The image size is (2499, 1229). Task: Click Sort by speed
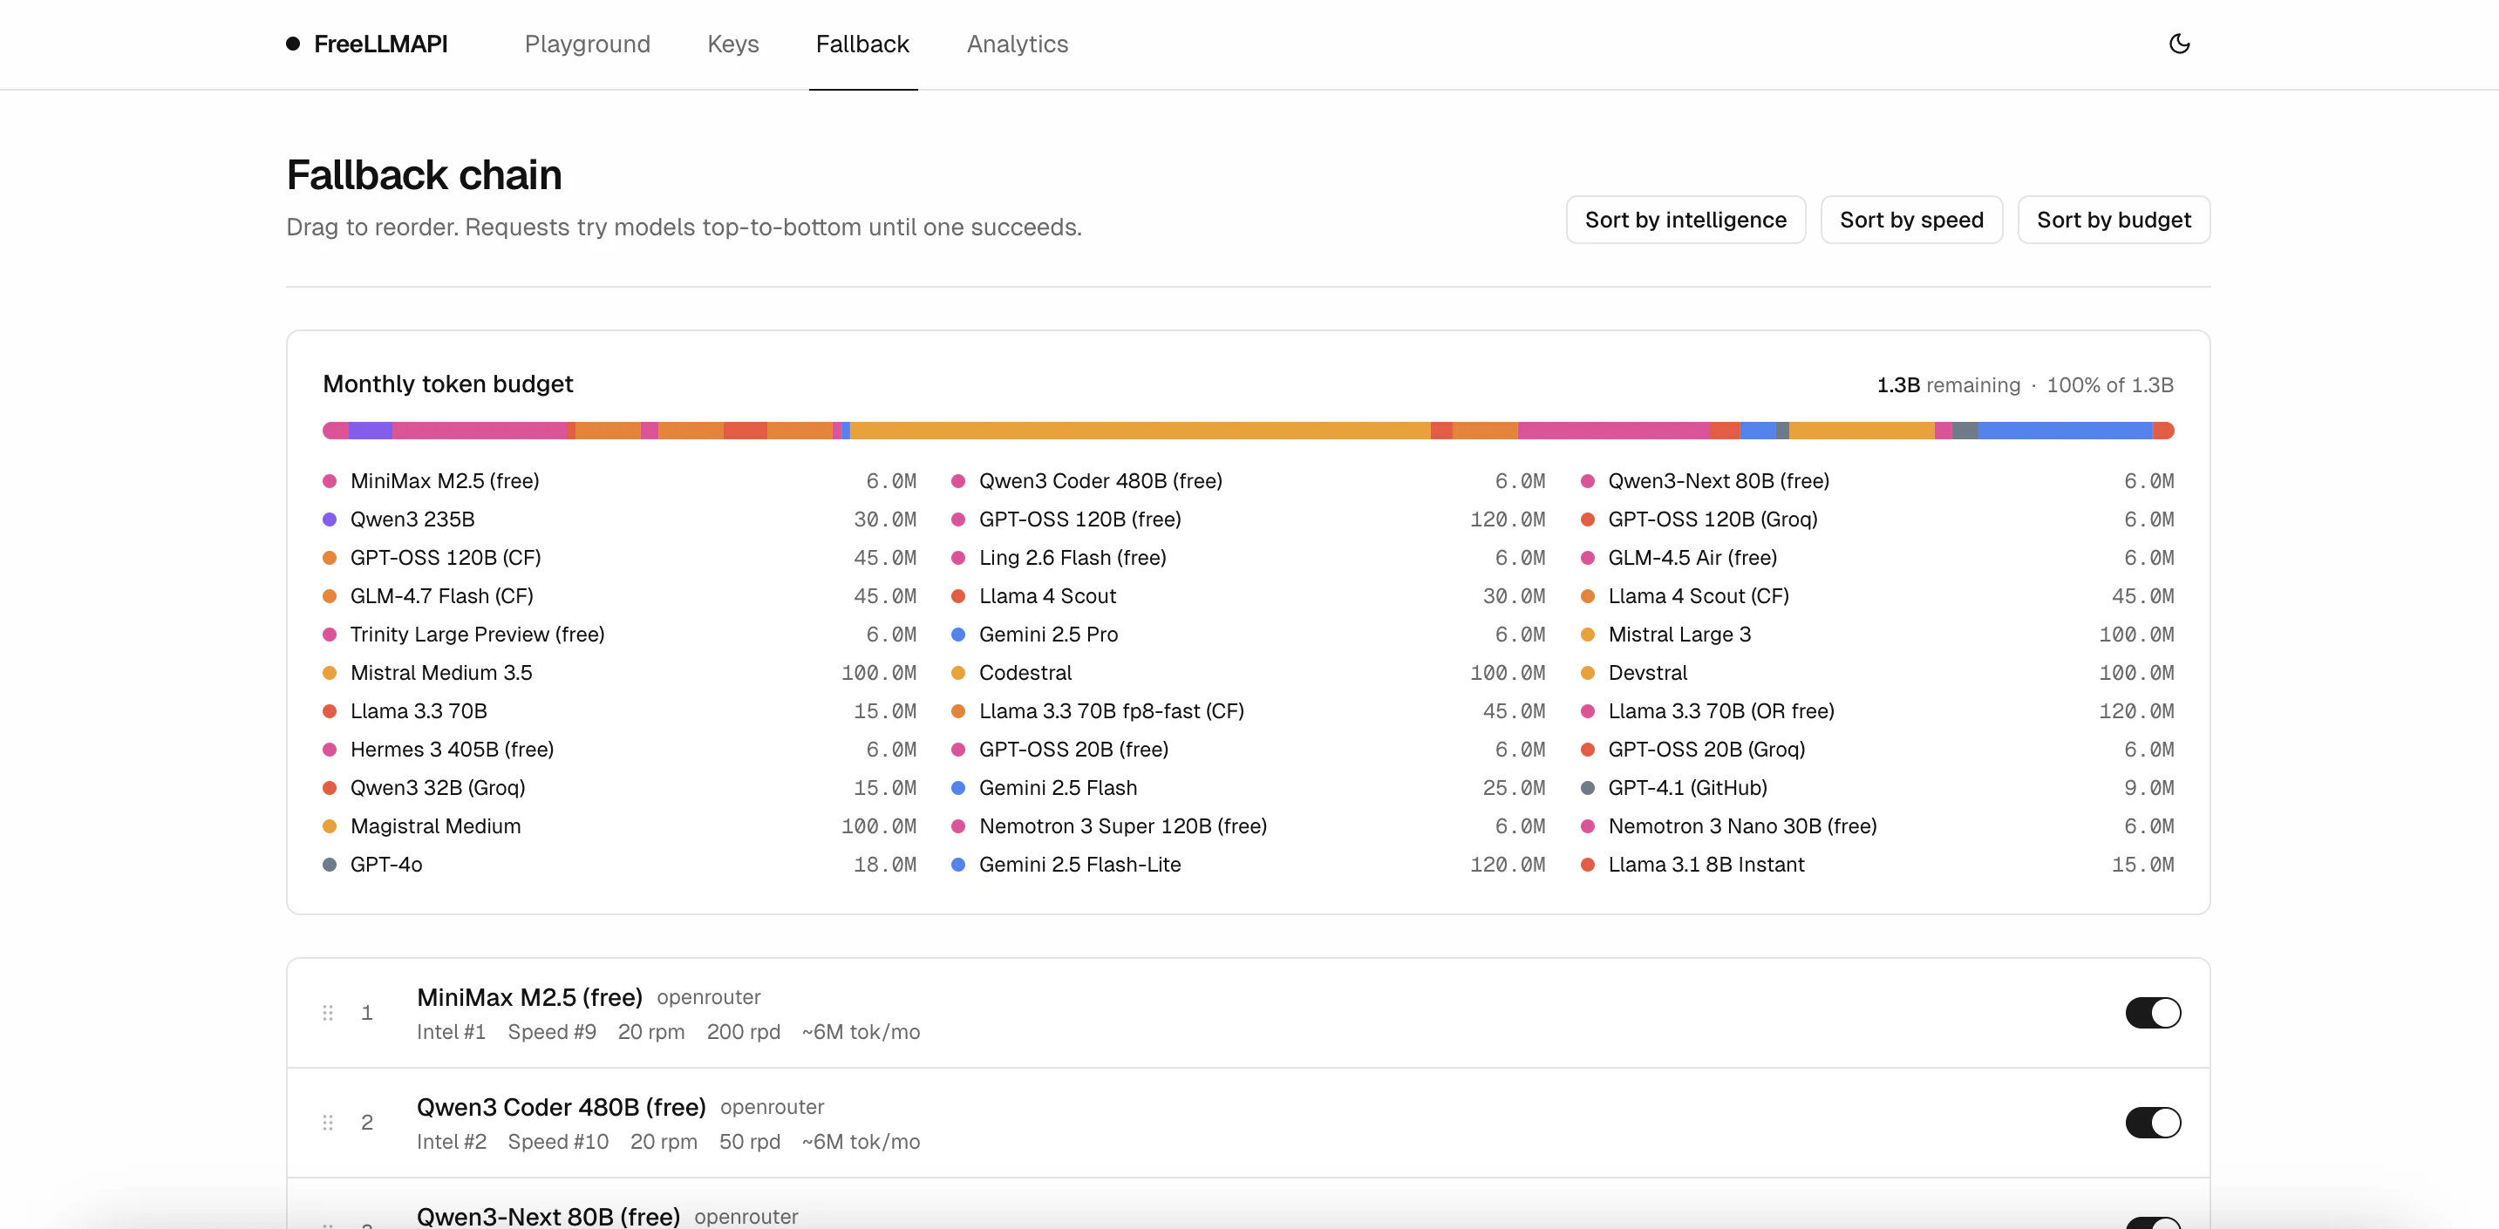[x=1911, y=220]
